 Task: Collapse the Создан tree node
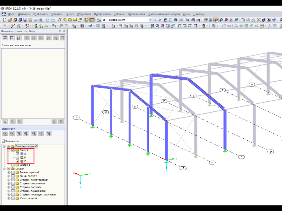coord(4,169)
